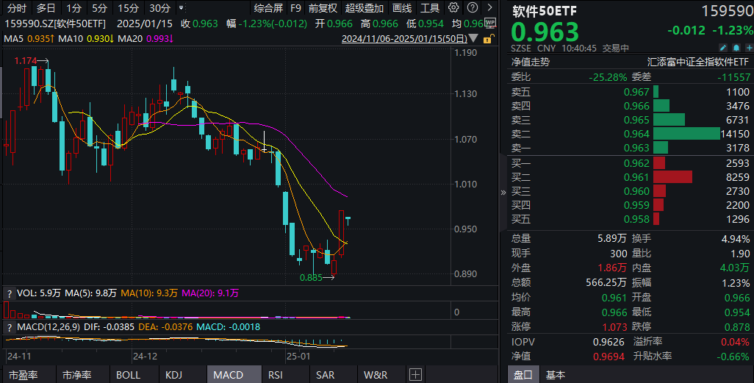Click the pencil edit icon
Screen dimensions: 754x383
coord(723,48)
